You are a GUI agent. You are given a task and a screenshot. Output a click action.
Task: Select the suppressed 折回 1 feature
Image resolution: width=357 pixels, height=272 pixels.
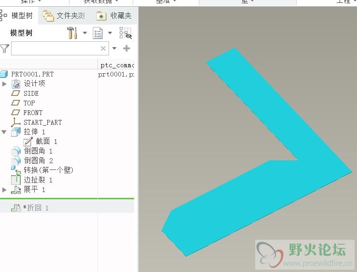(x=38, y=207)
